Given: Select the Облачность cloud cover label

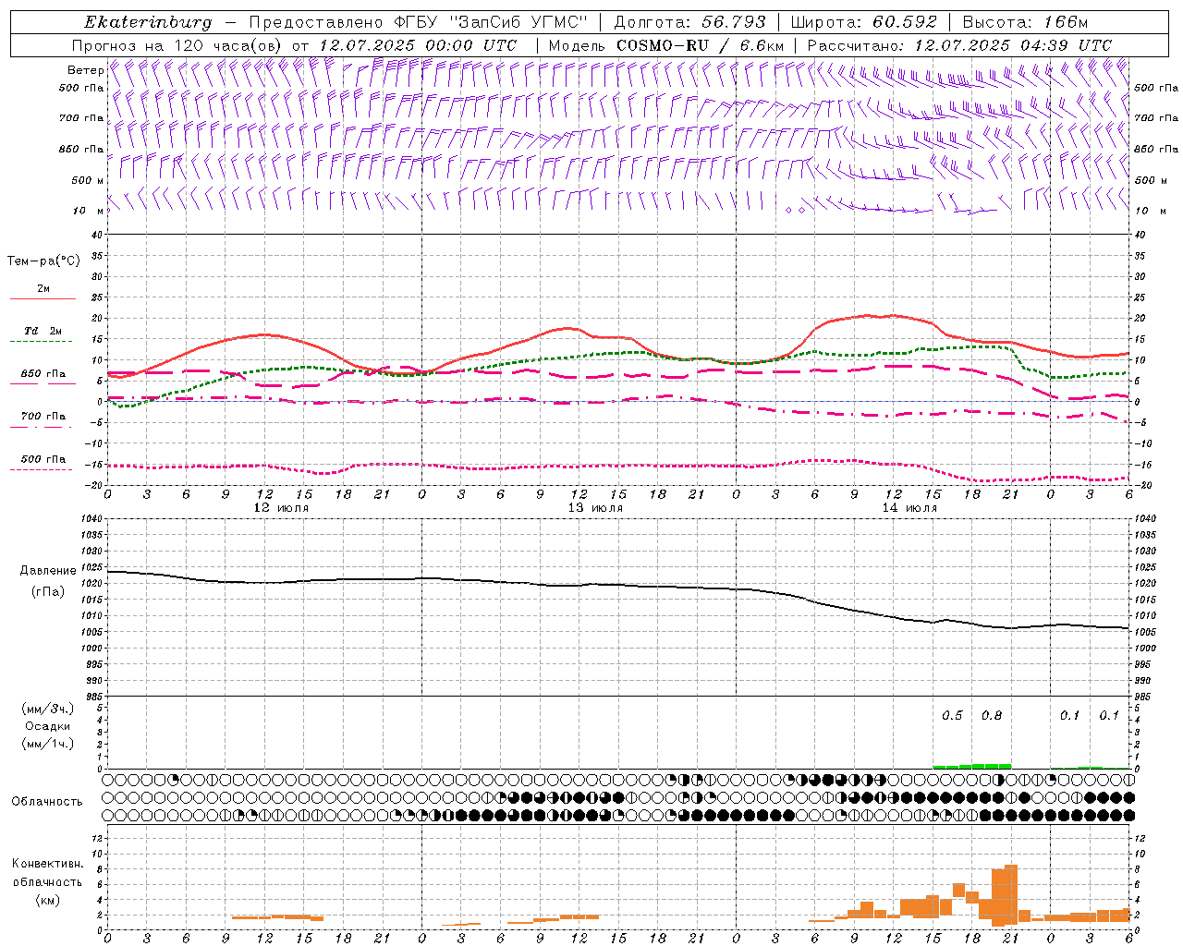Looking at the screenshot, I should 47,801.
